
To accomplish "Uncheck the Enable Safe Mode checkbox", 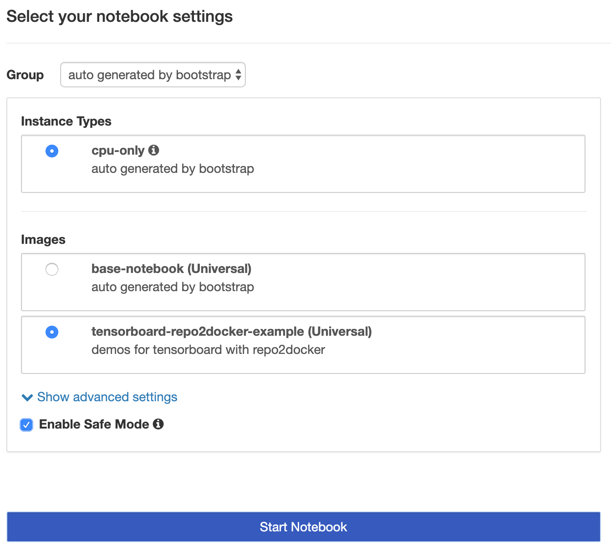I will tap(26, 425).
